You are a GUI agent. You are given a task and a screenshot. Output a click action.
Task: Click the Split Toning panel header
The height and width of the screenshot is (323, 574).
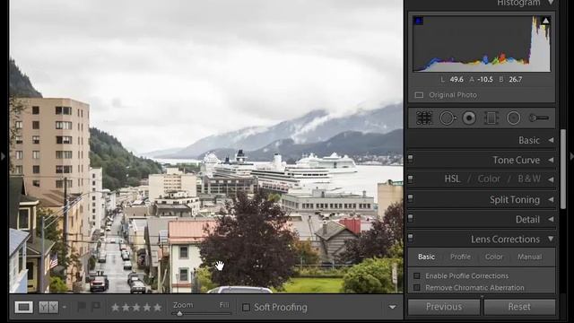pos(482,199)
